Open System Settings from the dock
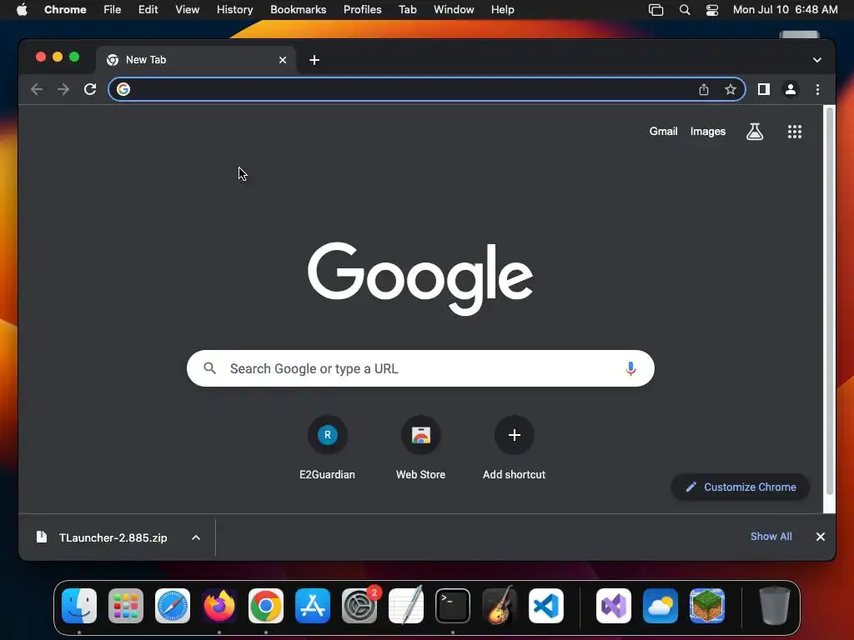Screen dimensions: 854x640 coord(359,606)
